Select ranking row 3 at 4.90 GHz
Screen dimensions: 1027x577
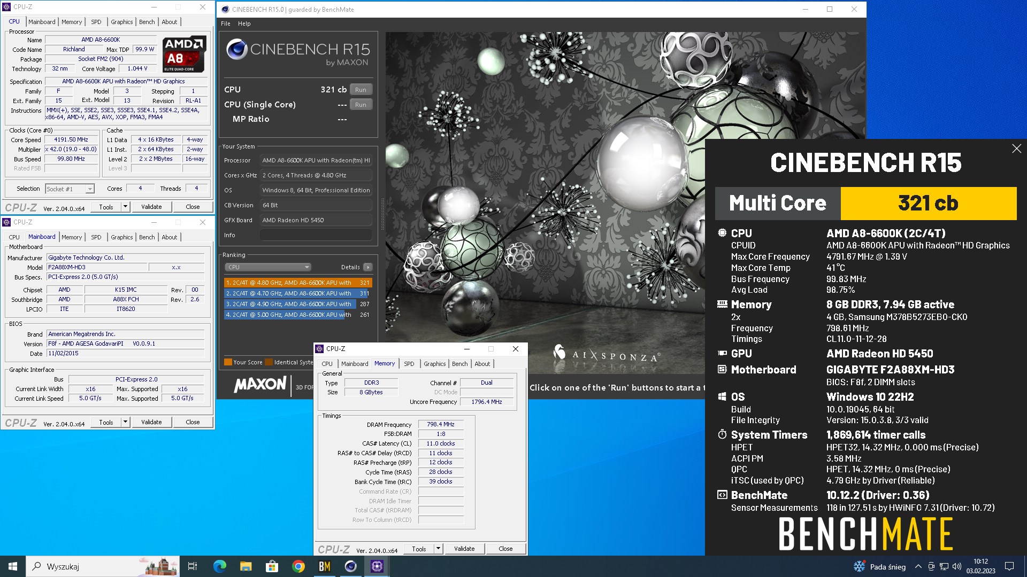click(297, 304)
